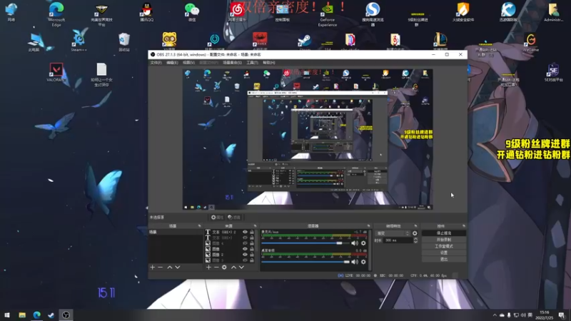This screenshot has height=321, width=571.
Task: Open the 编辑(E) menu in OBS
Action: 172,63
